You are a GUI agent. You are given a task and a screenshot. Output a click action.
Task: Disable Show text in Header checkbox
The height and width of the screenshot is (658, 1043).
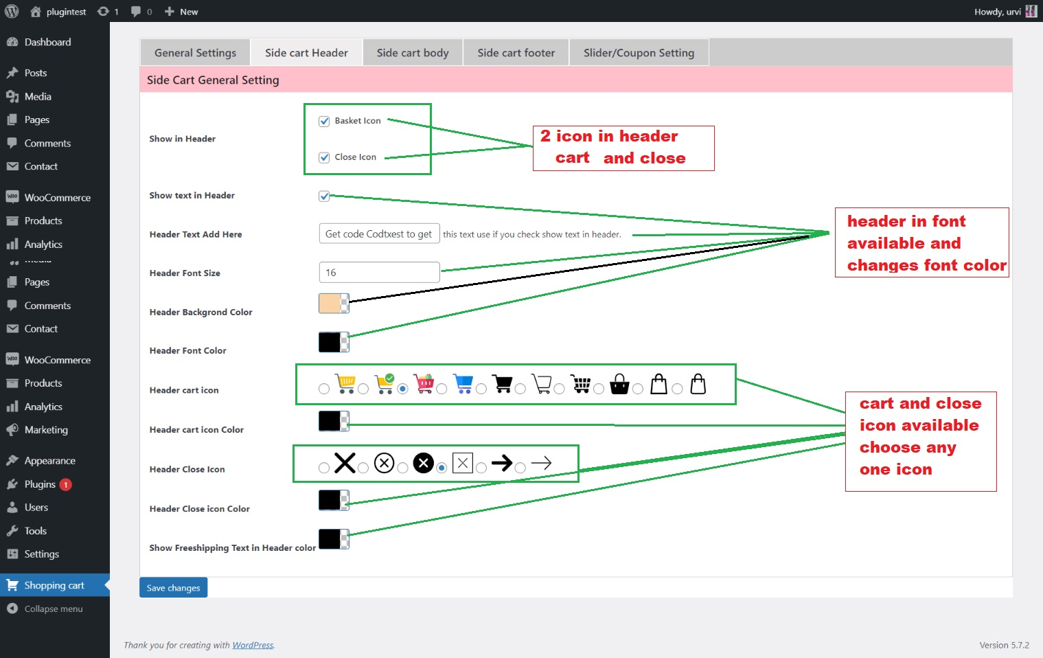324,196
